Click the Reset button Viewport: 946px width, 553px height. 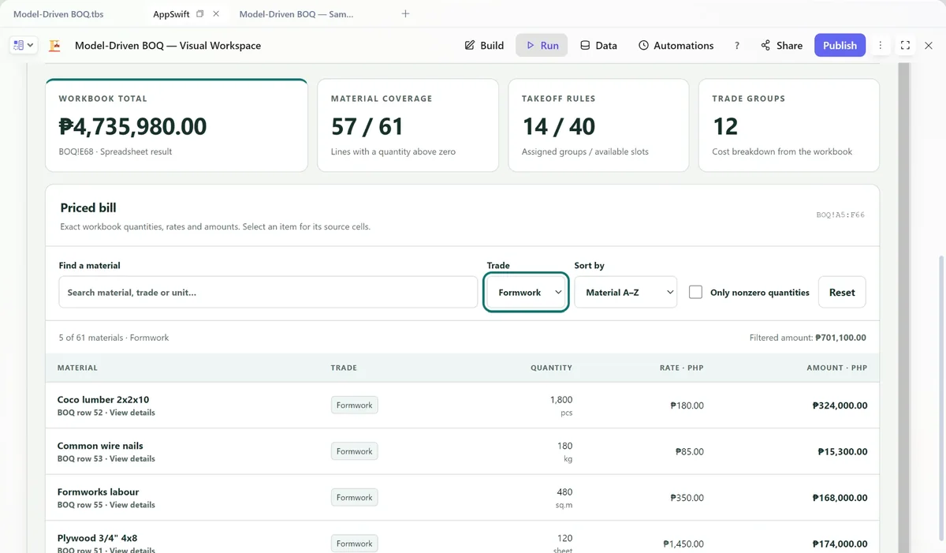[842, 292]
